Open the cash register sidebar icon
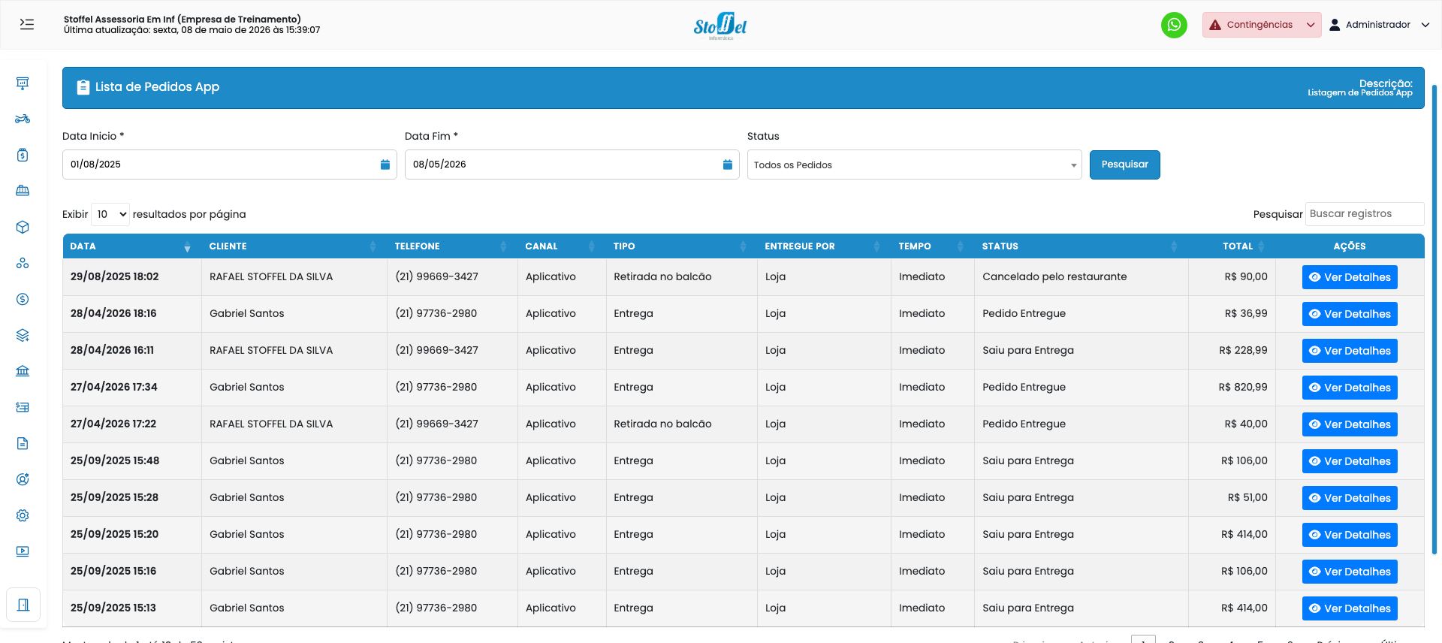Image resolution: width=1442 pixels, height=643 pixels. click(23, 191)
